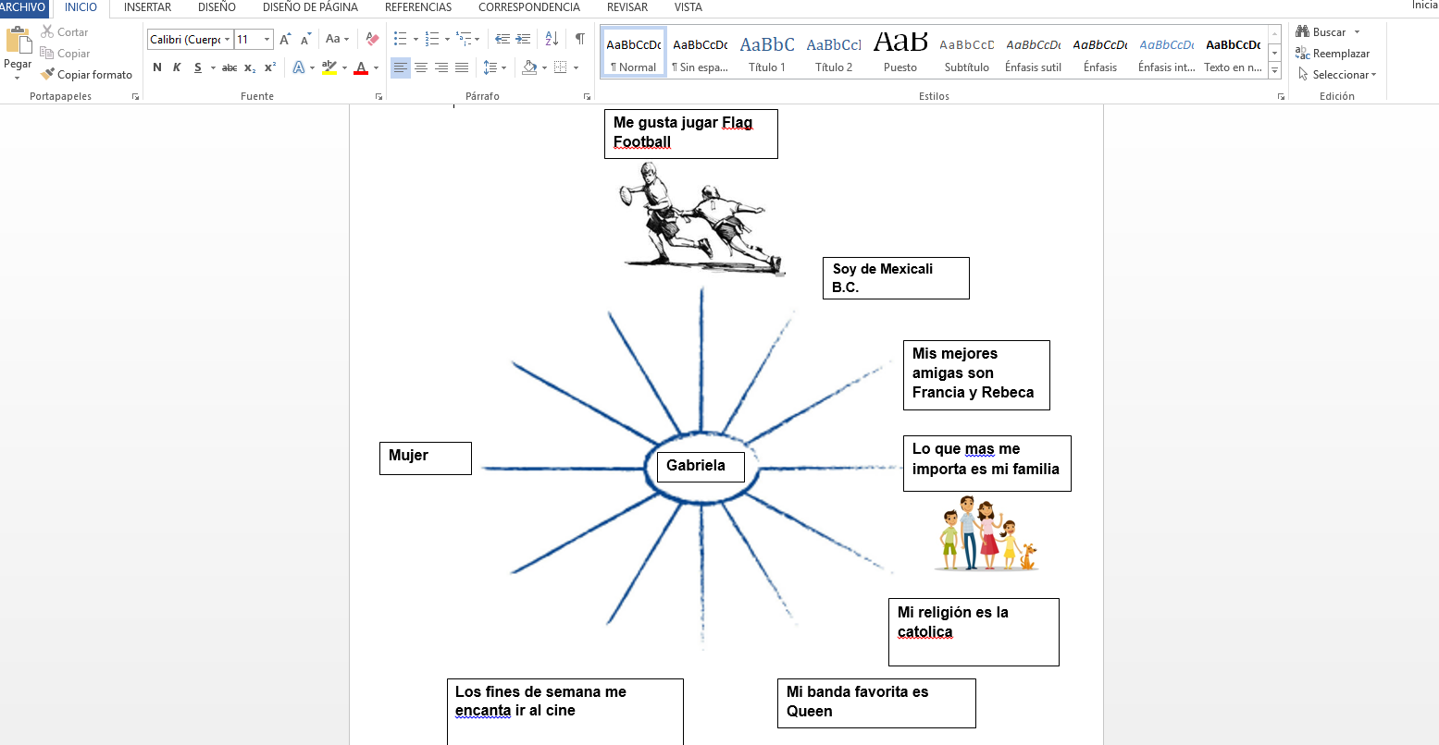Increase paragraph indent
Screen dimensions: 1439x745
pyautogui.click(x=523, y=39)
